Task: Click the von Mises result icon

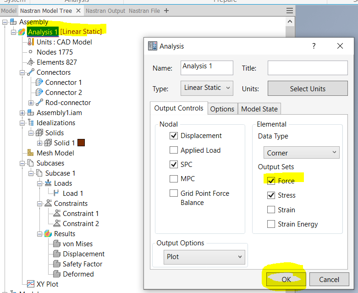Action: pos(57,243)
